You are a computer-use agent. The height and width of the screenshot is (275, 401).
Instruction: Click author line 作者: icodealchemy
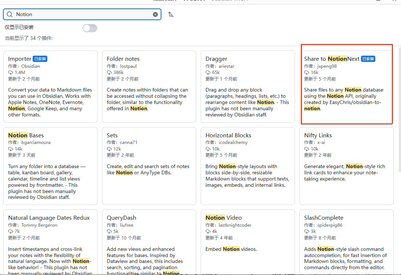[227, 142]
